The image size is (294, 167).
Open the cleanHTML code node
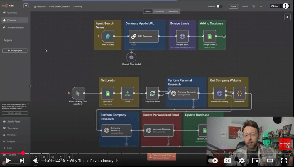239,93
